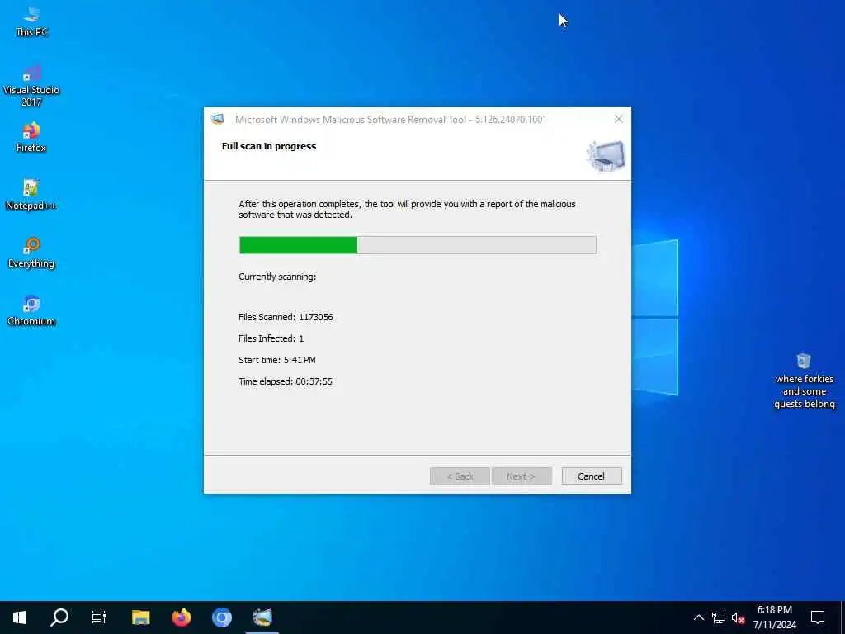Activate Malicious Software Removal Tool taskbar icon
The width and height of the screenshot is (845, 634).
coord(262,617)
